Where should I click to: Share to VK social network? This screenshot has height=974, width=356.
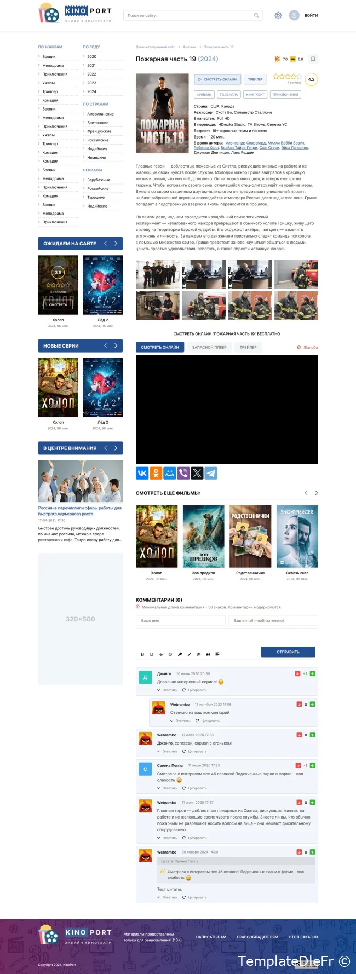[x=142, y=473]
